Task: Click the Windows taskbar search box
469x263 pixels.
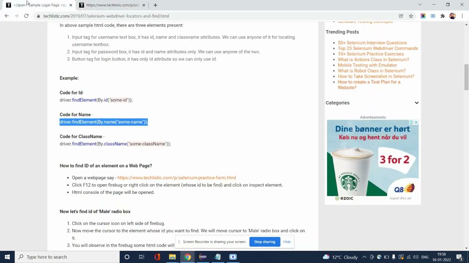Action: 67,257
